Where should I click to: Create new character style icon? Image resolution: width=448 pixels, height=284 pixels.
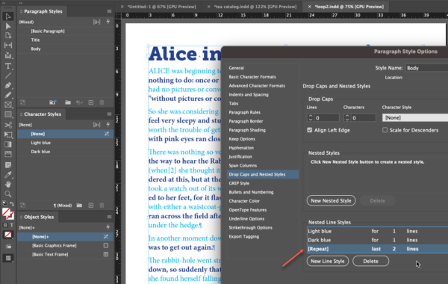[x=91, y=206]
